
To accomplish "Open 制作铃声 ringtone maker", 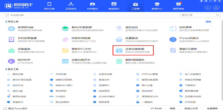I will point(24,61).
